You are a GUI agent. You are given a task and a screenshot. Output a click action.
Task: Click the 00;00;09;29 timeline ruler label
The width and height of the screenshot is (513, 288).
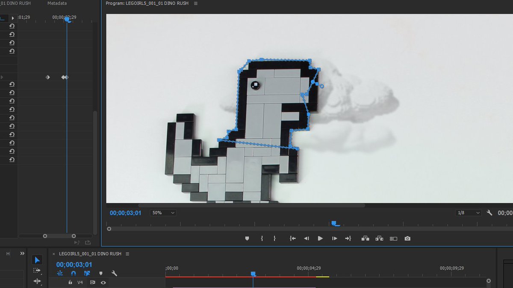452,268
